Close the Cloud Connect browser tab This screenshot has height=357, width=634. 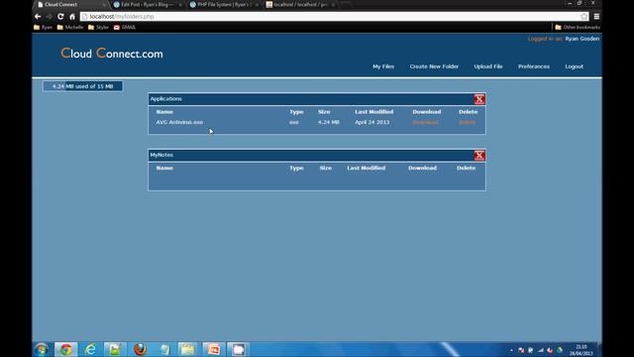(x=104, y=5)
